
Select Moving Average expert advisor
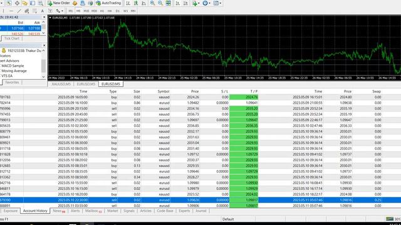point(14,71)
